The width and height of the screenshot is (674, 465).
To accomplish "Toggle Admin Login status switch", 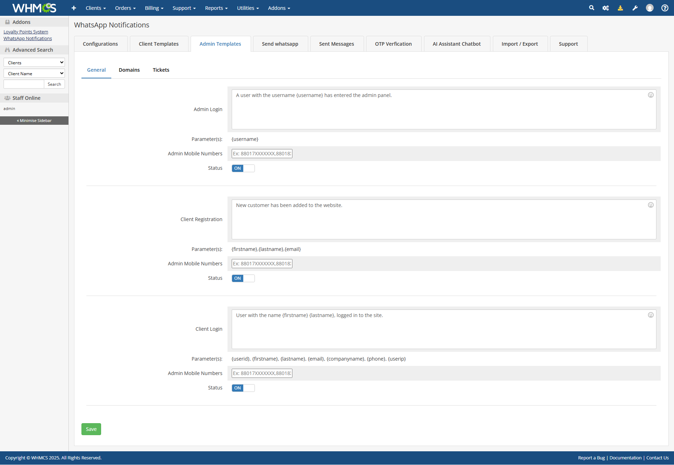I will click(243, 168).
